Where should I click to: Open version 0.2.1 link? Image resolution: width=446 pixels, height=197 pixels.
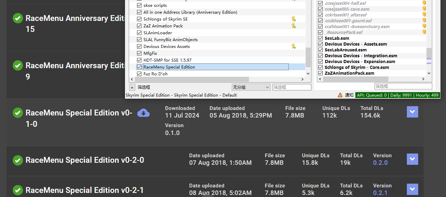[380, 193]
